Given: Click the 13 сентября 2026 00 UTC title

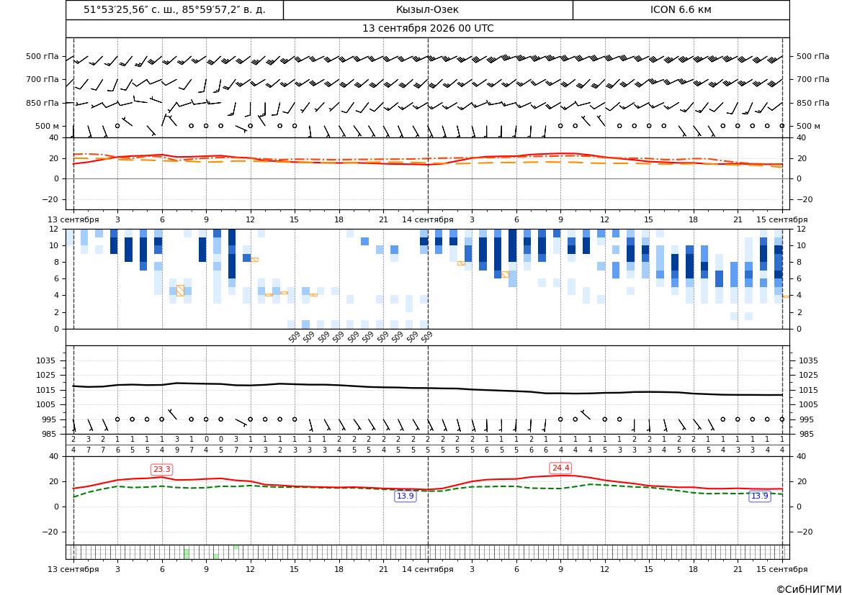Looking at the screenshot, I should [x=427, y=29].
